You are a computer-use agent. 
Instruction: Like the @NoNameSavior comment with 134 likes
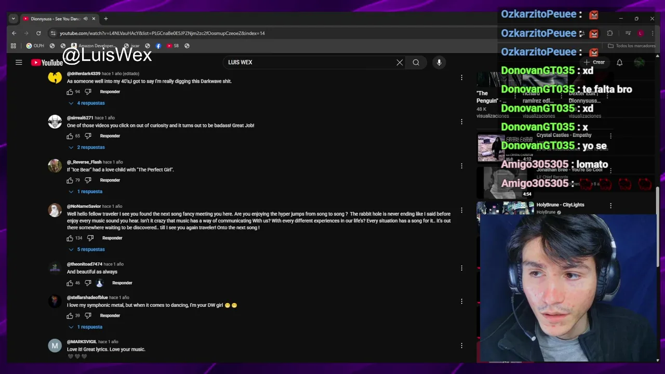(x=70, y=238)
